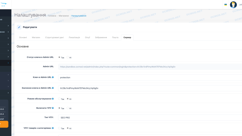The image size is (242, 136).
Task: Show help for ЧПУ товарів з категоріями
Action: [53, 128]
